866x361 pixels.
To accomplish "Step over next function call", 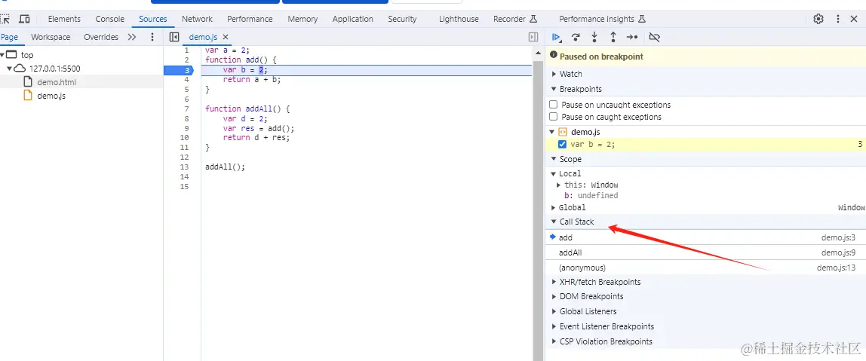I will [576, 37].
